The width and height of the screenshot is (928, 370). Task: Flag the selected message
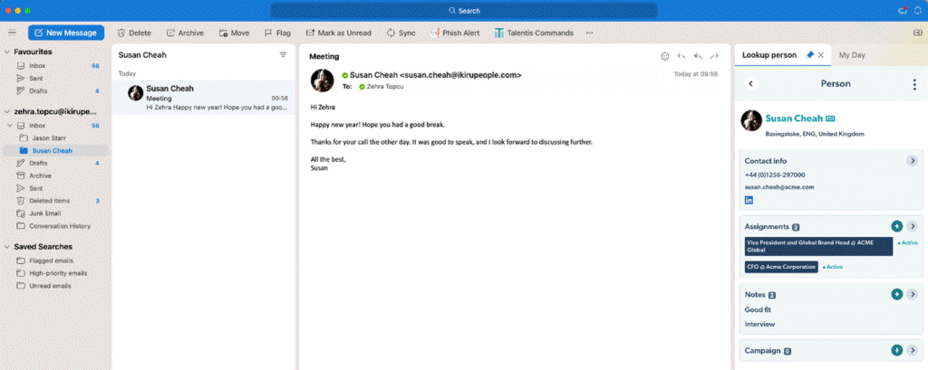click(277, 33)
